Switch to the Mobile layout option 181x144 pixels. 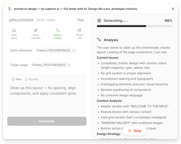(31, 79)
